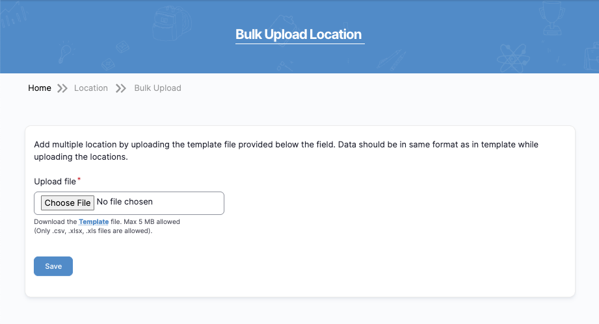The width and height of the screenshot is (599, 324).
Task: Click the chevron arrow after Home
Action: (62, 88)
